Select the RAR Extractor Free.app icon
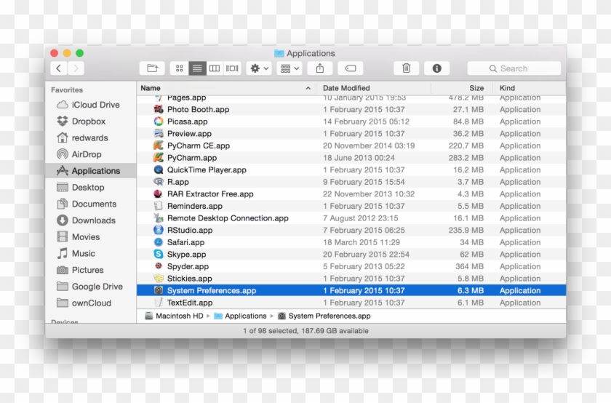This screenshot has height=403, width=611. pyautogui.click(x=159, y=194)
